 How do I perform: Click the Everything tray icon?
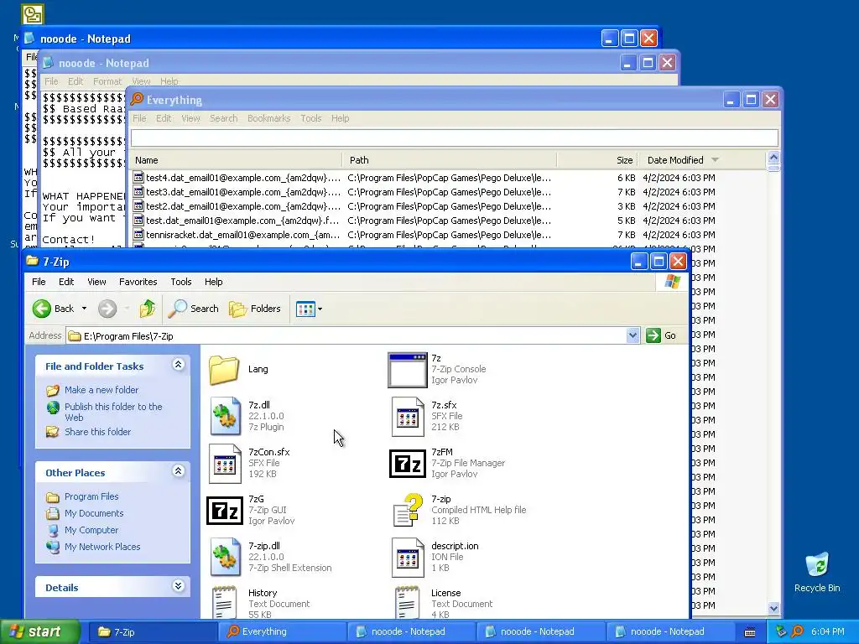click(798, 631)
